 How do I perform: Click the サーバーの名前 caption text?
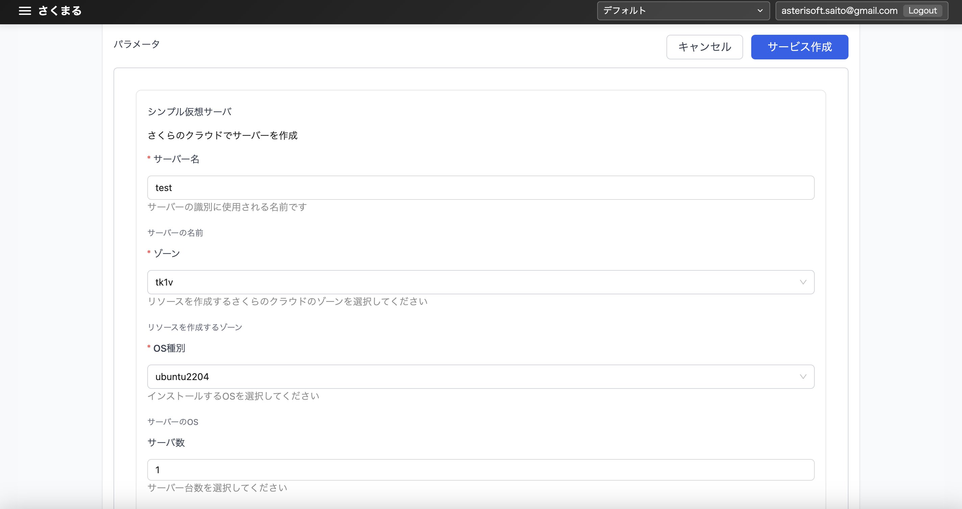pos(175,233)
